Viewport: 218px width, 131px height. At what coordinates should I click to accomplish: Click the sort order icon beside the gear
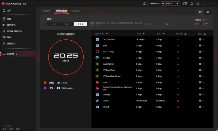click(x=200, y=12)
